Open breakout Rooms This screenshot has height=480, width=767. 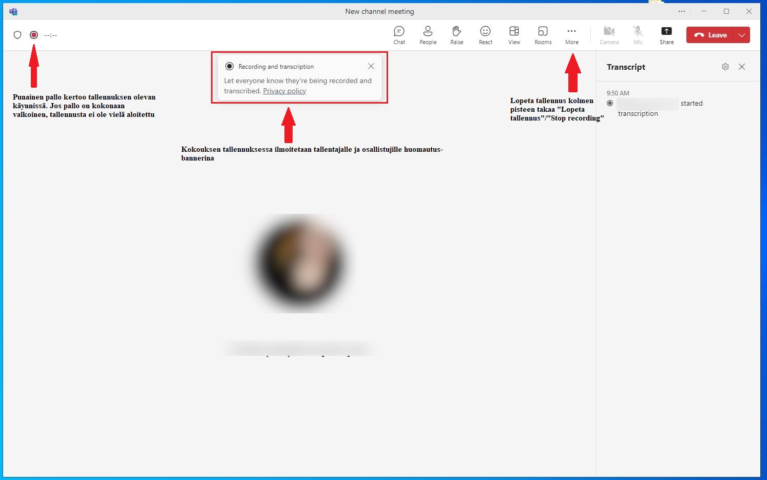543,35
